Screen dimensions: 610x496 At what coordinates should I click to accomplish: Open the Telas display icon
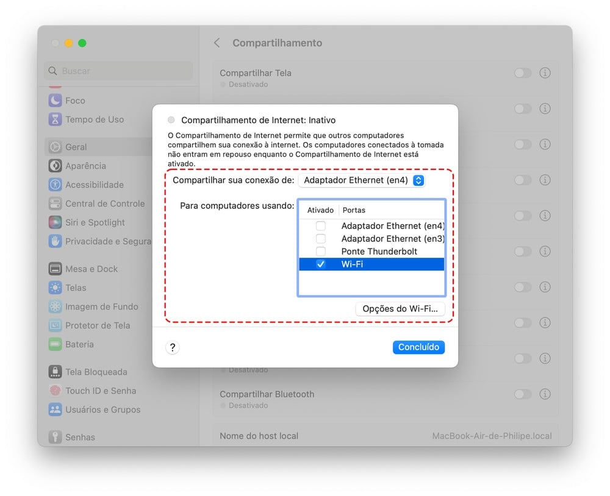click(55, 288)
